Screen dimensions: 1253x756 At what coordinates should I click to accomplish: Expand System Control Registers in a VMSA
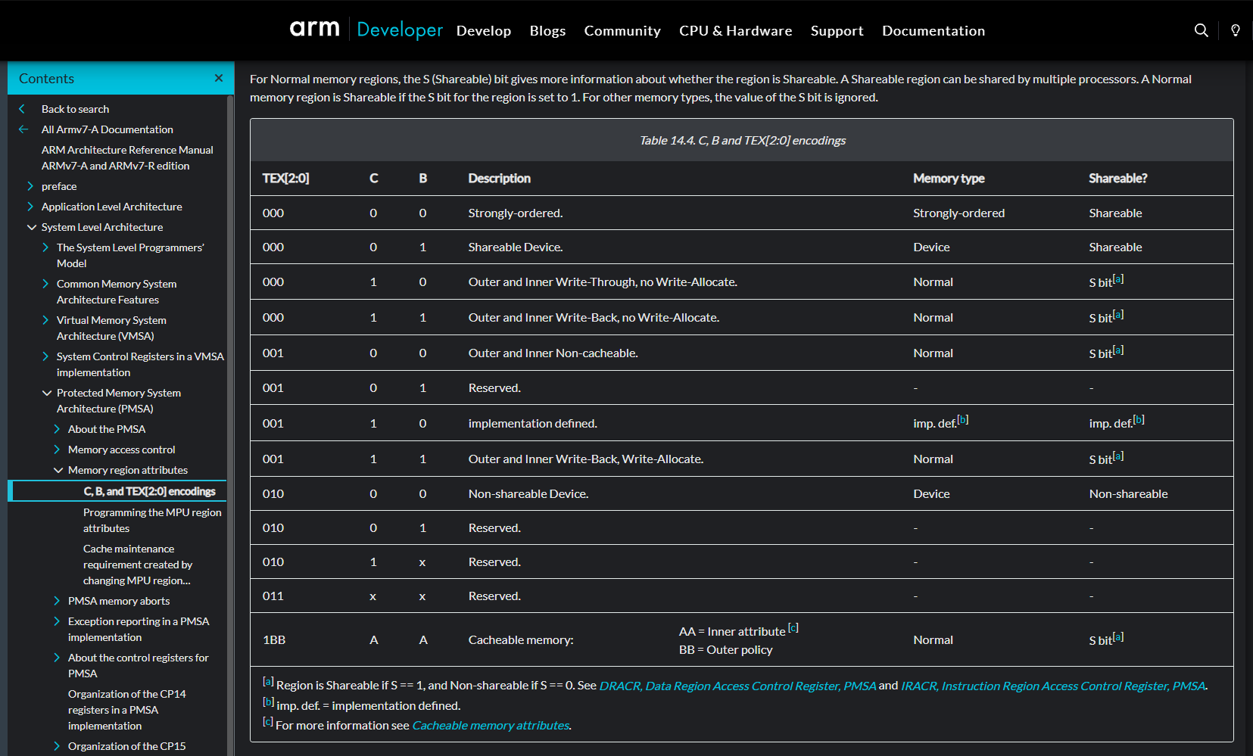coord(45,356)
